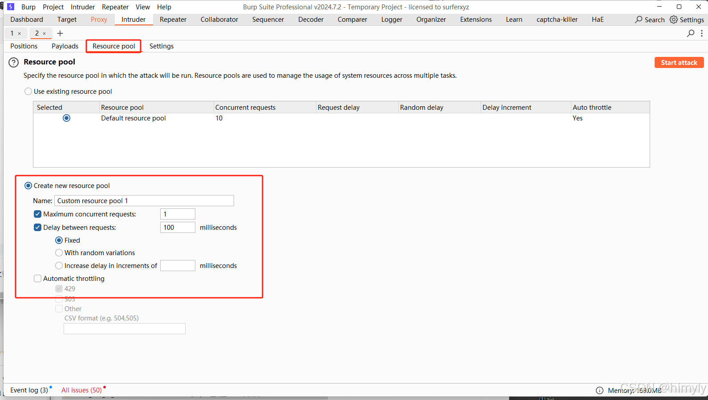
Task: Open All issues (50)
Action: tap(82, 390)
